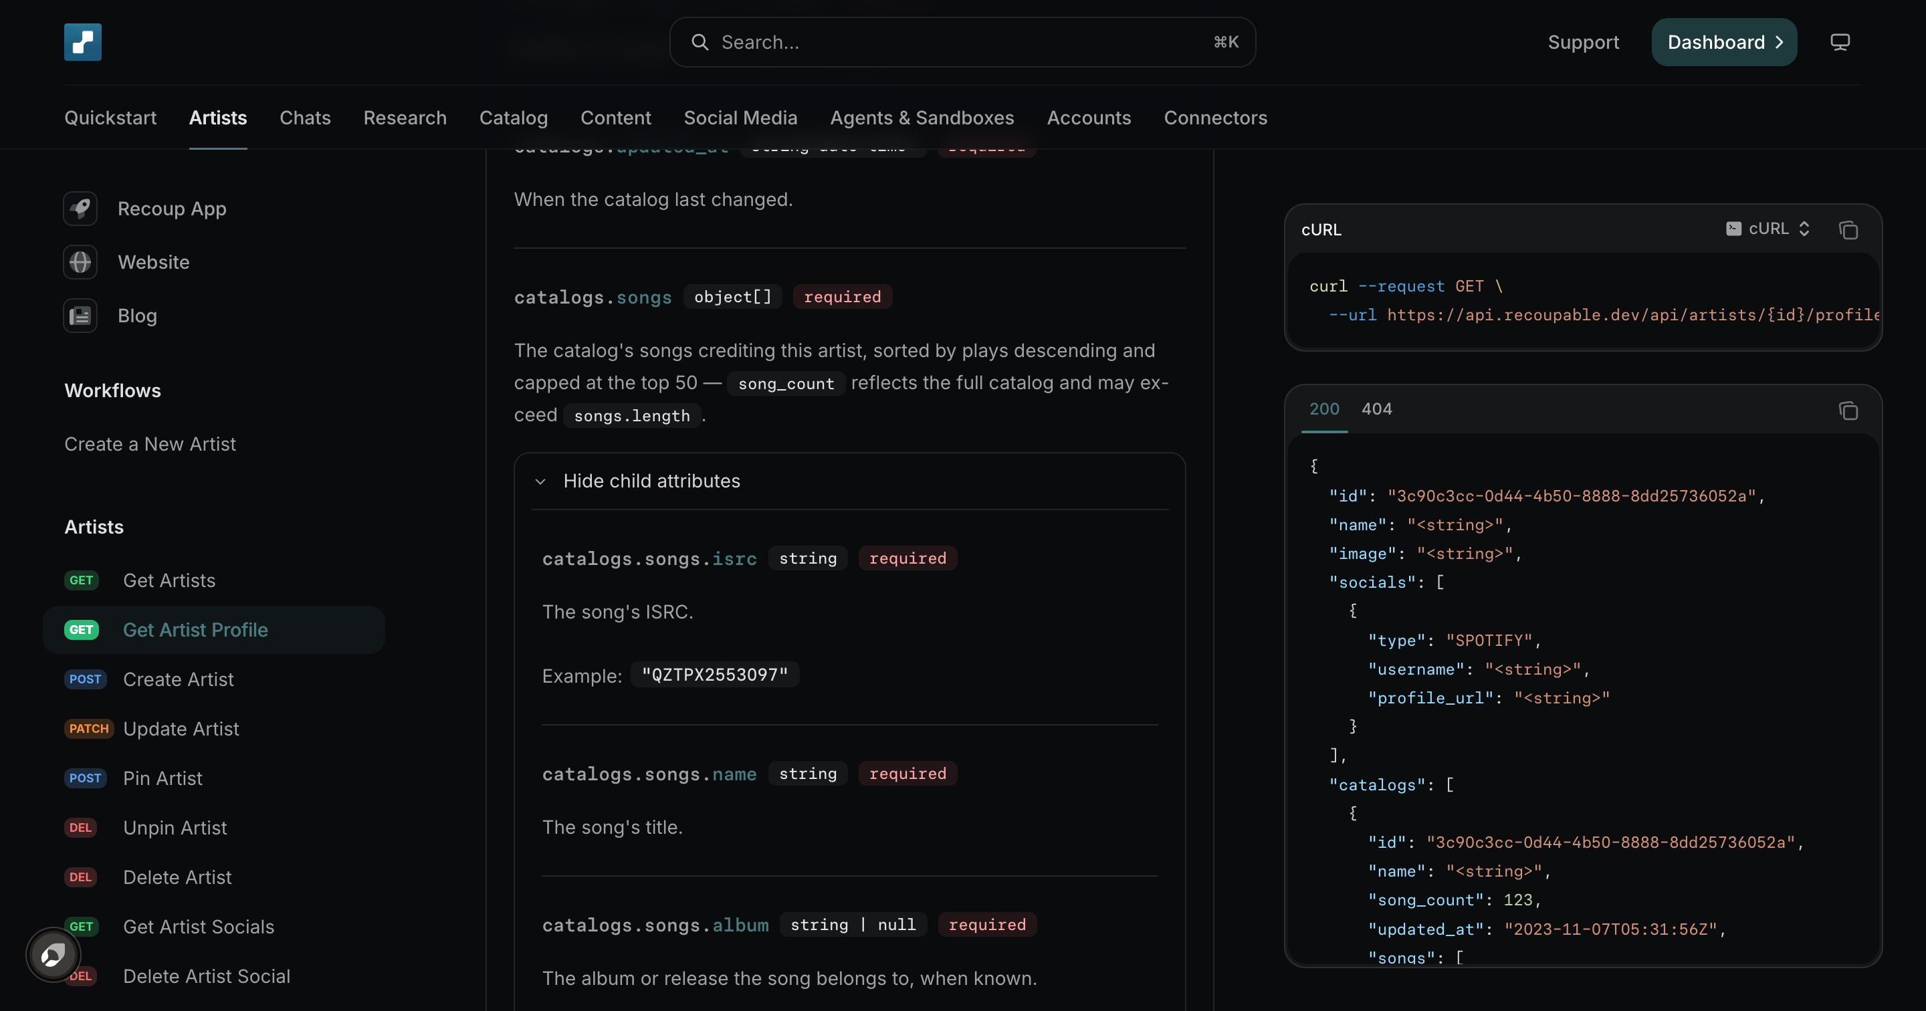Toggle the theme monitor icon in the header
This screenshot has height=1011, width=1926.
point(1839,43)
